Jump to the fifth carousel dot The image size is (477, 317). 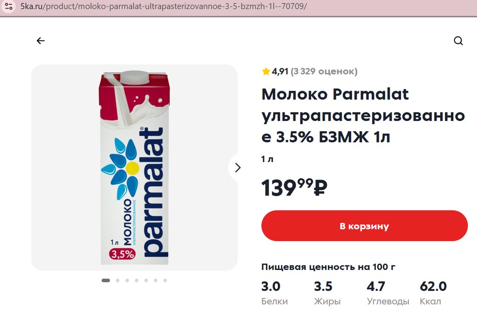click(146, 280)
